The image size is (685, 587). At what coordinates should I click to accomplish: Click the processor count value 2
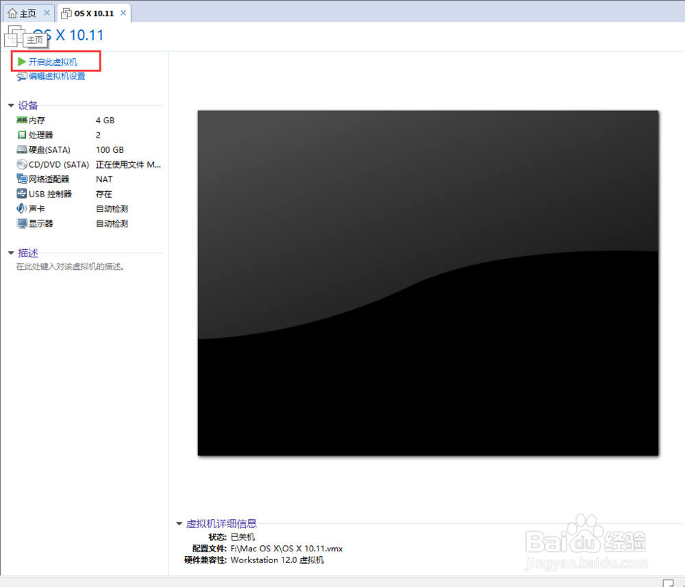coord(98,135)
